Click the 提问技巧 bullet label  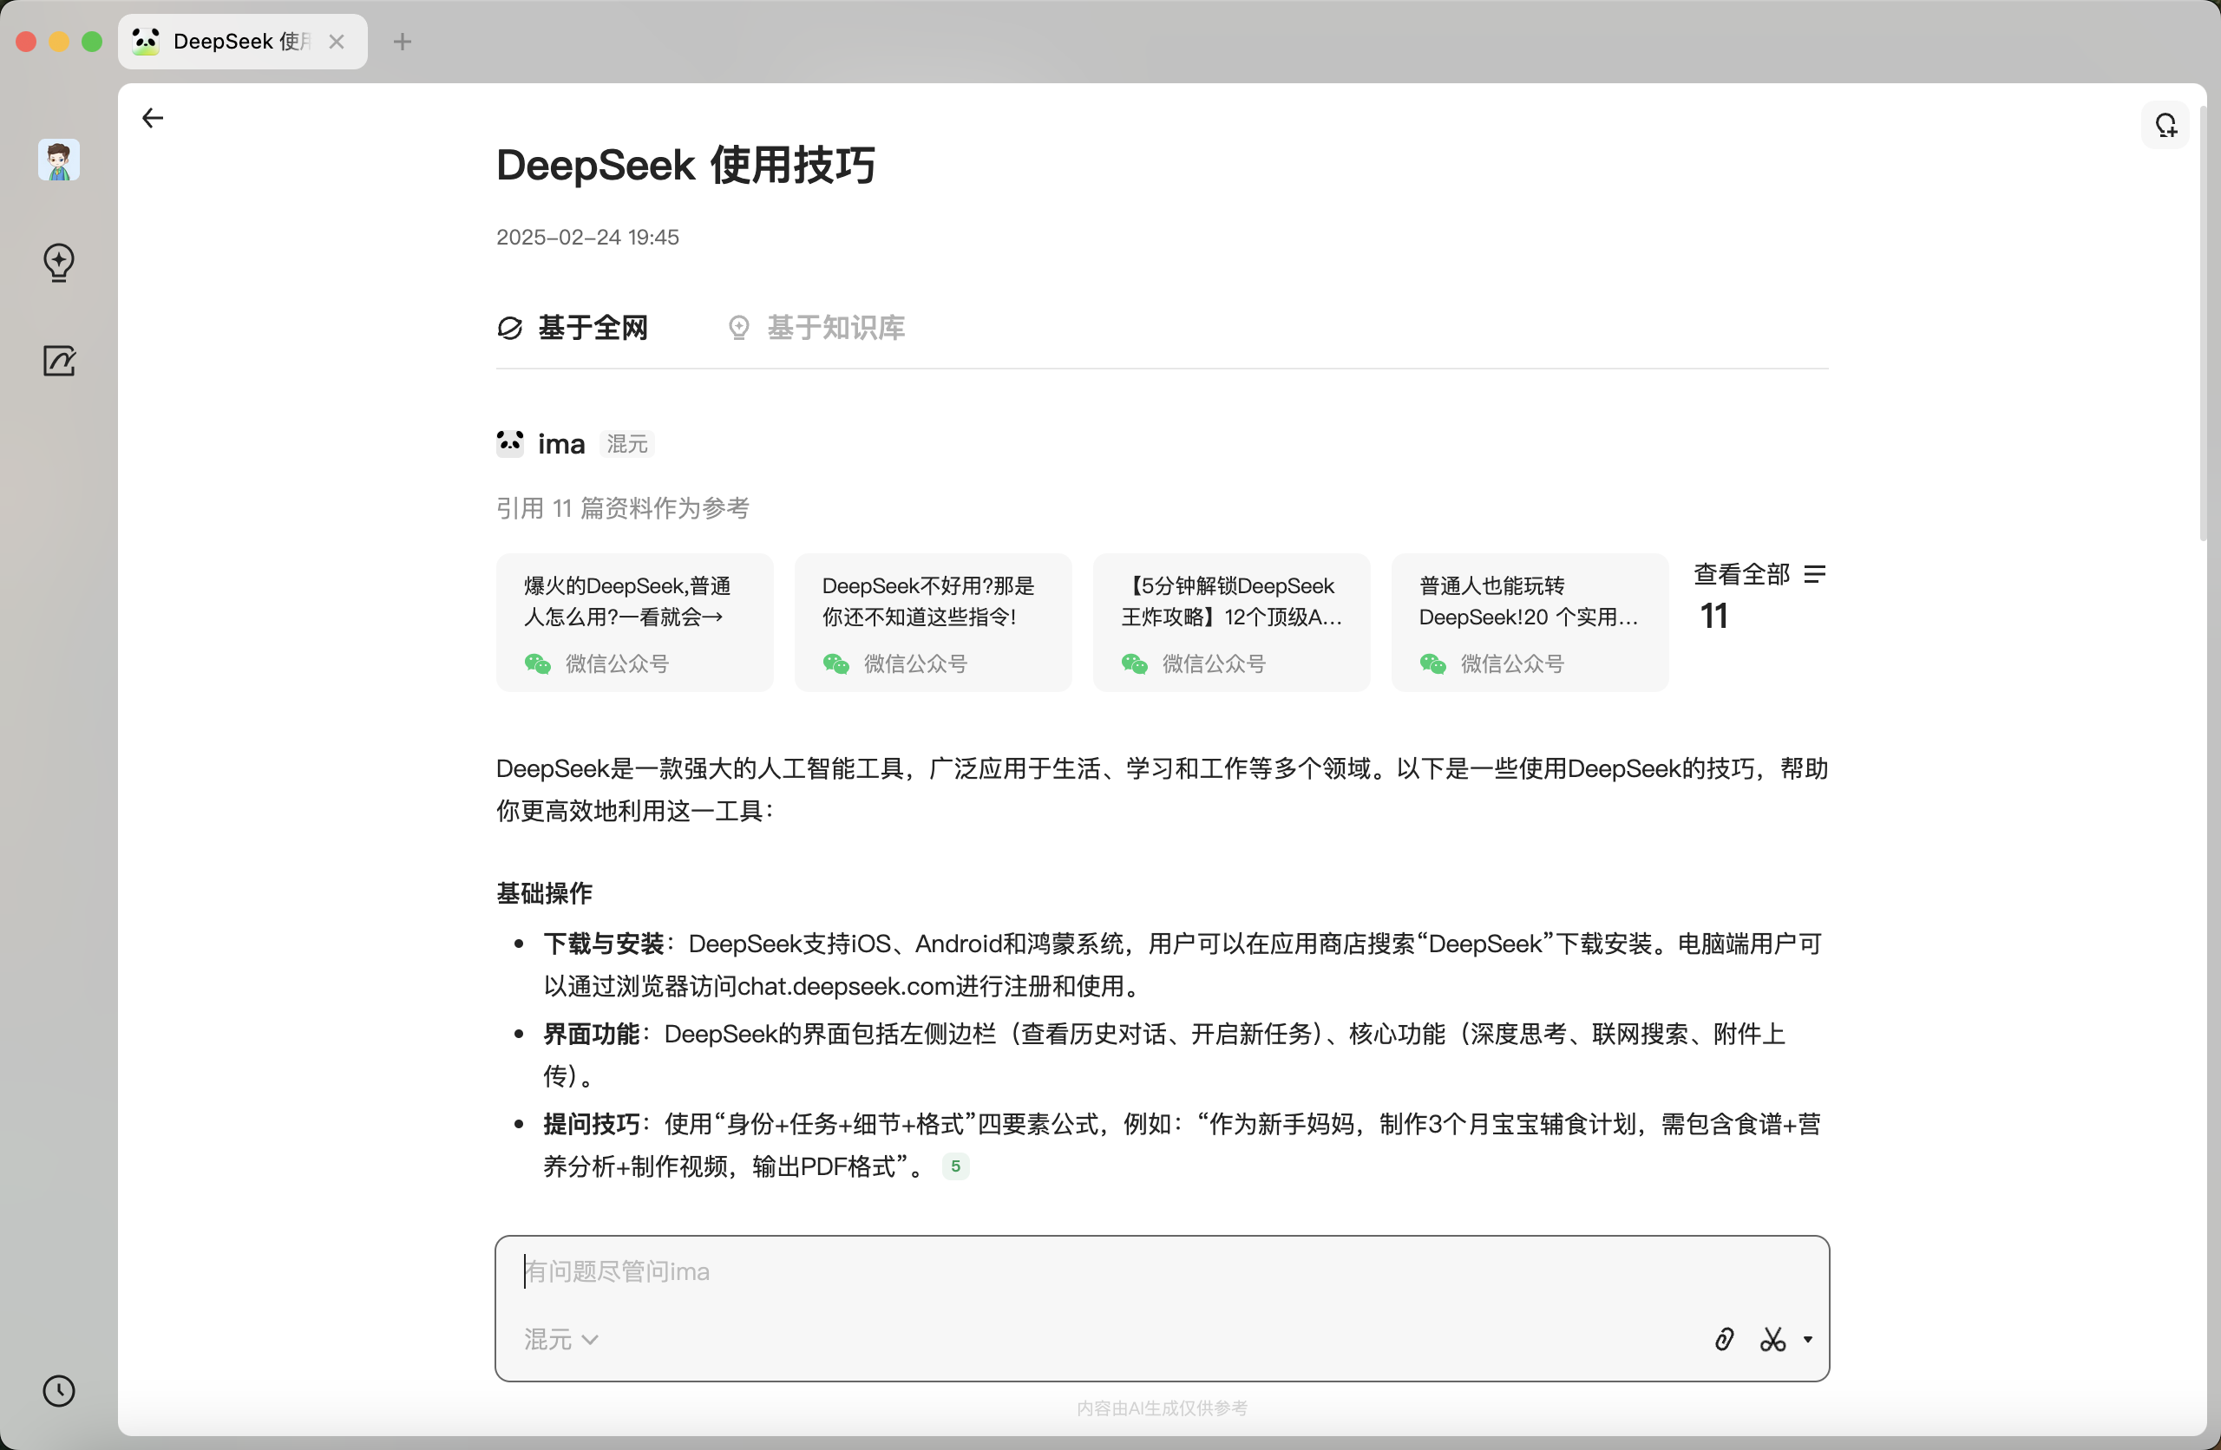click(592, 1123)
